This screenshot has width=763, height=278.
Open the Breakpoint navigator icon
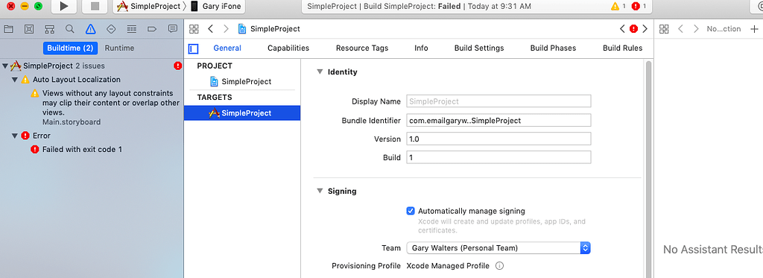(x=152, y=29)
